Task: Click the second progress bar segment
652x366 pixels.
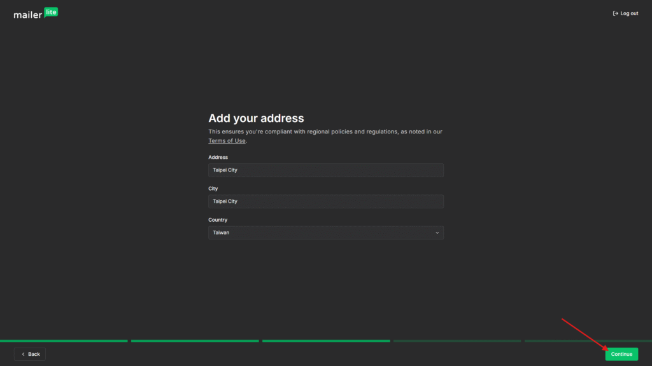Action: (x=195, y=341)
